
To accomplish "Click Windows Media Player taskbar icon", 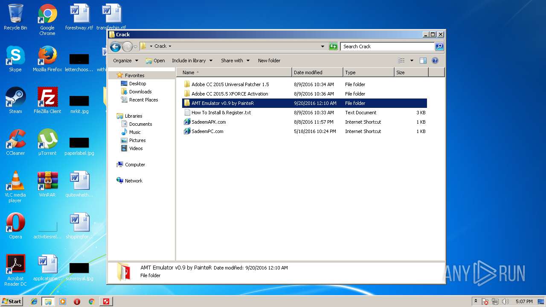I will point(62,301).
